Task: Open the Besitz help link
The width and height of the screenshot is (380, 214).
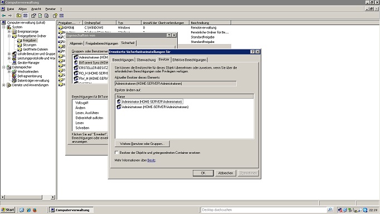Action: 151,160
